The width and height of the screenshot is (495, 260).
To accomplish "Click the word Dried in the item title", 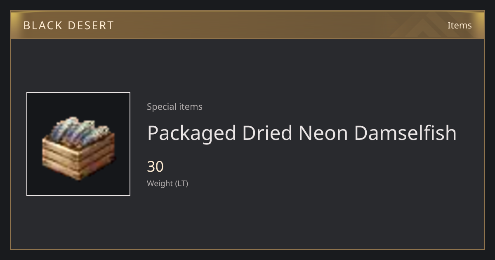I will (267, 133).
